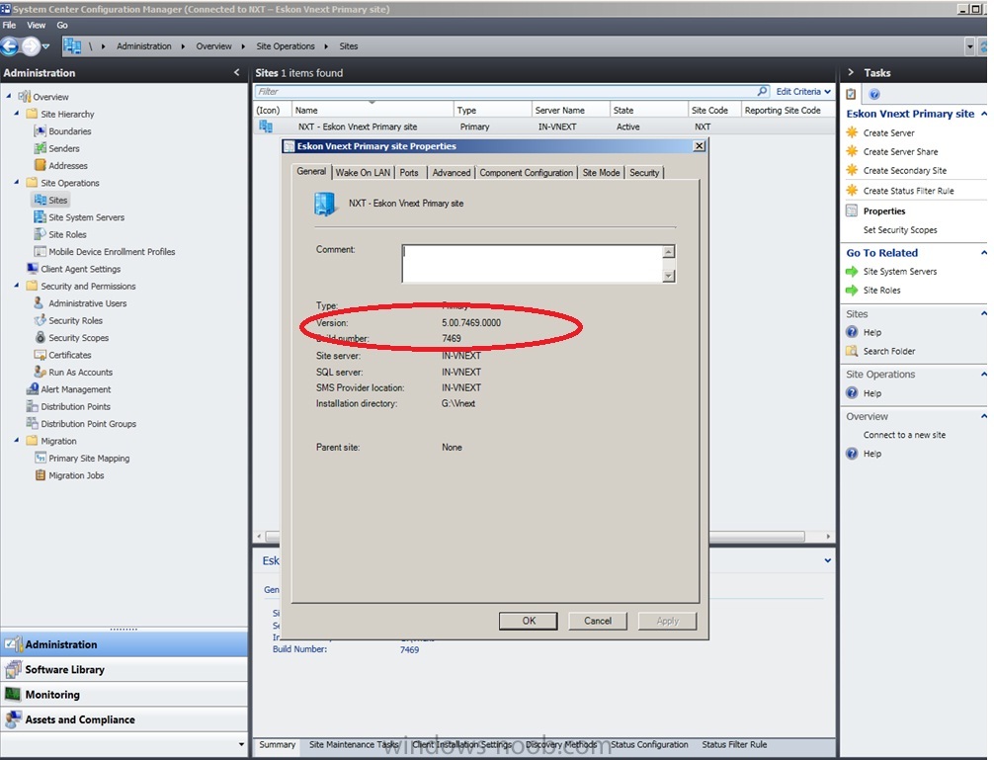This screenshot has height=760, width=994.
Task: Open the Go menu
Action: 62,26
